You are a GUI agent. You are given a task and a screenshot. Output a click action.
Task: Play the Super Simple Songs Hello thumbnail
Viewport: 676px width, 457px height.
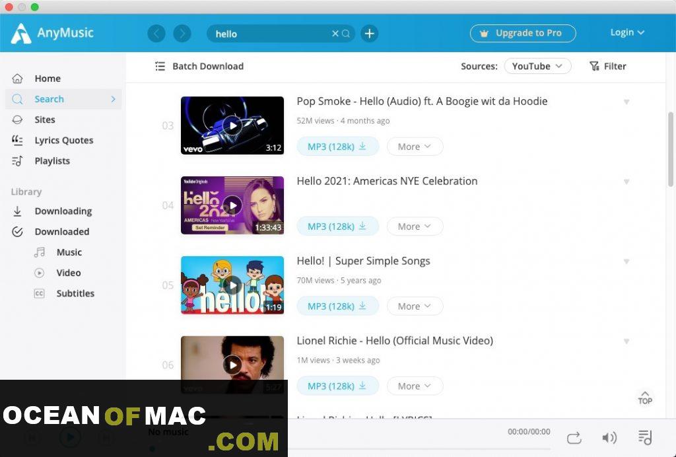point(232,285)
